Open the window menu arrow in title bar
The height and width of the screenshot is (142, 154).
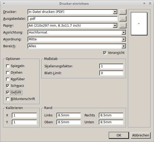click(4, 3)
